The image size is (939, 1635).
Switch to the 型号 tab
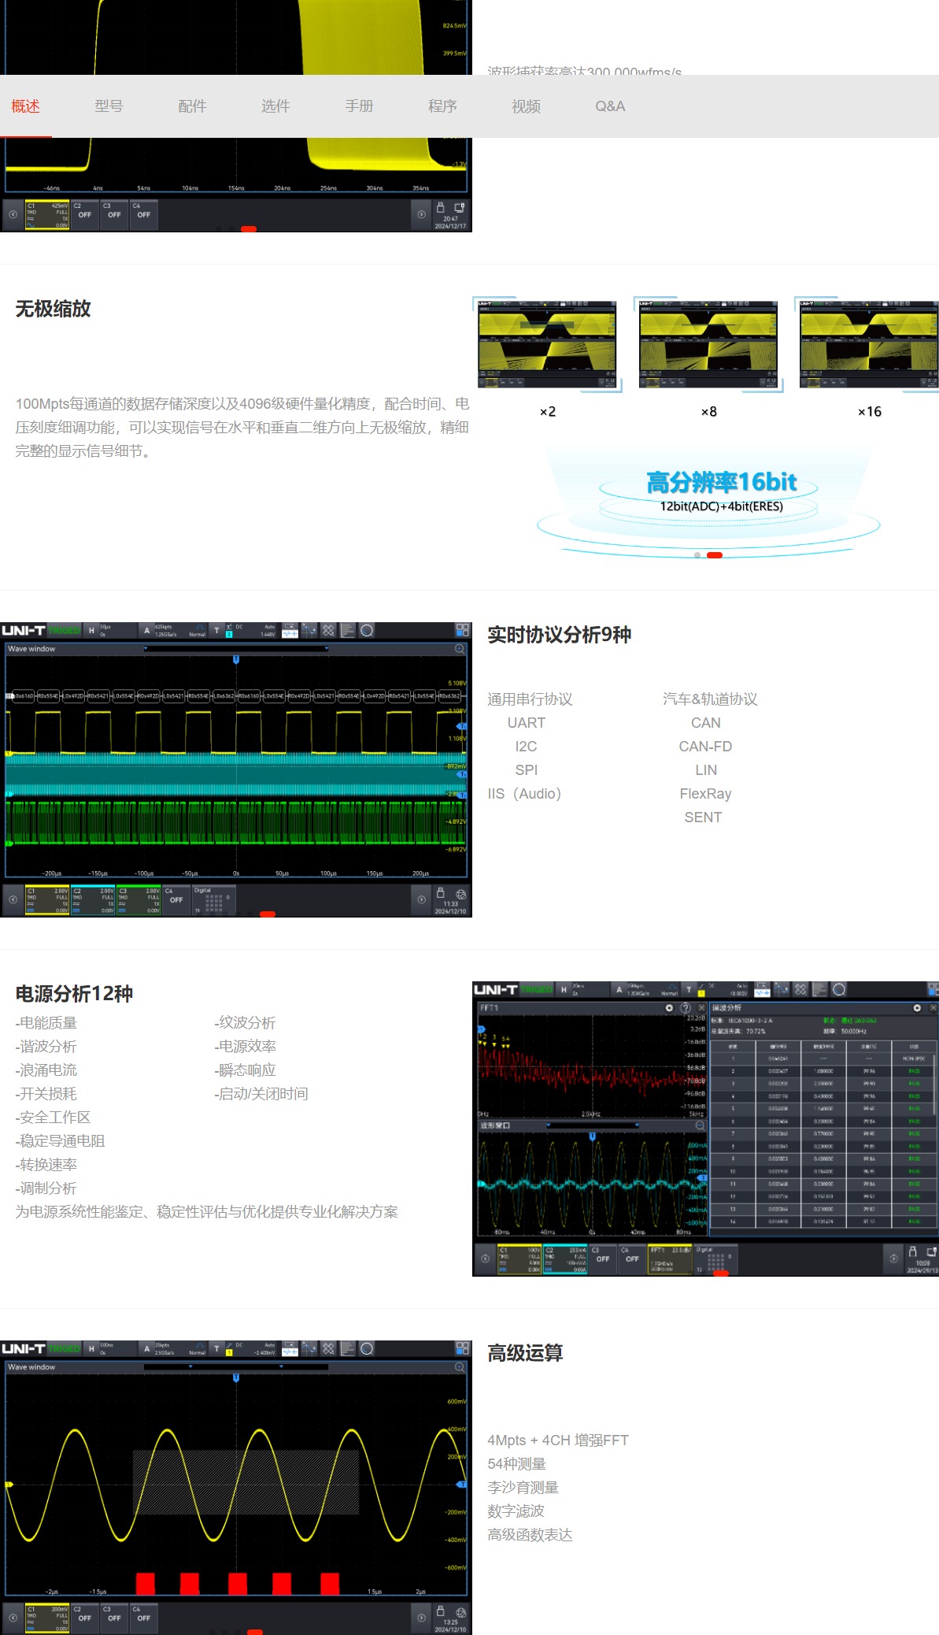click(109, 106)
